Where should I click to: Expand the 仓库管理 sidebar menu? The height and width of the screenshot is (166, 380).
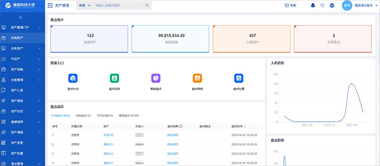(23, 80)
